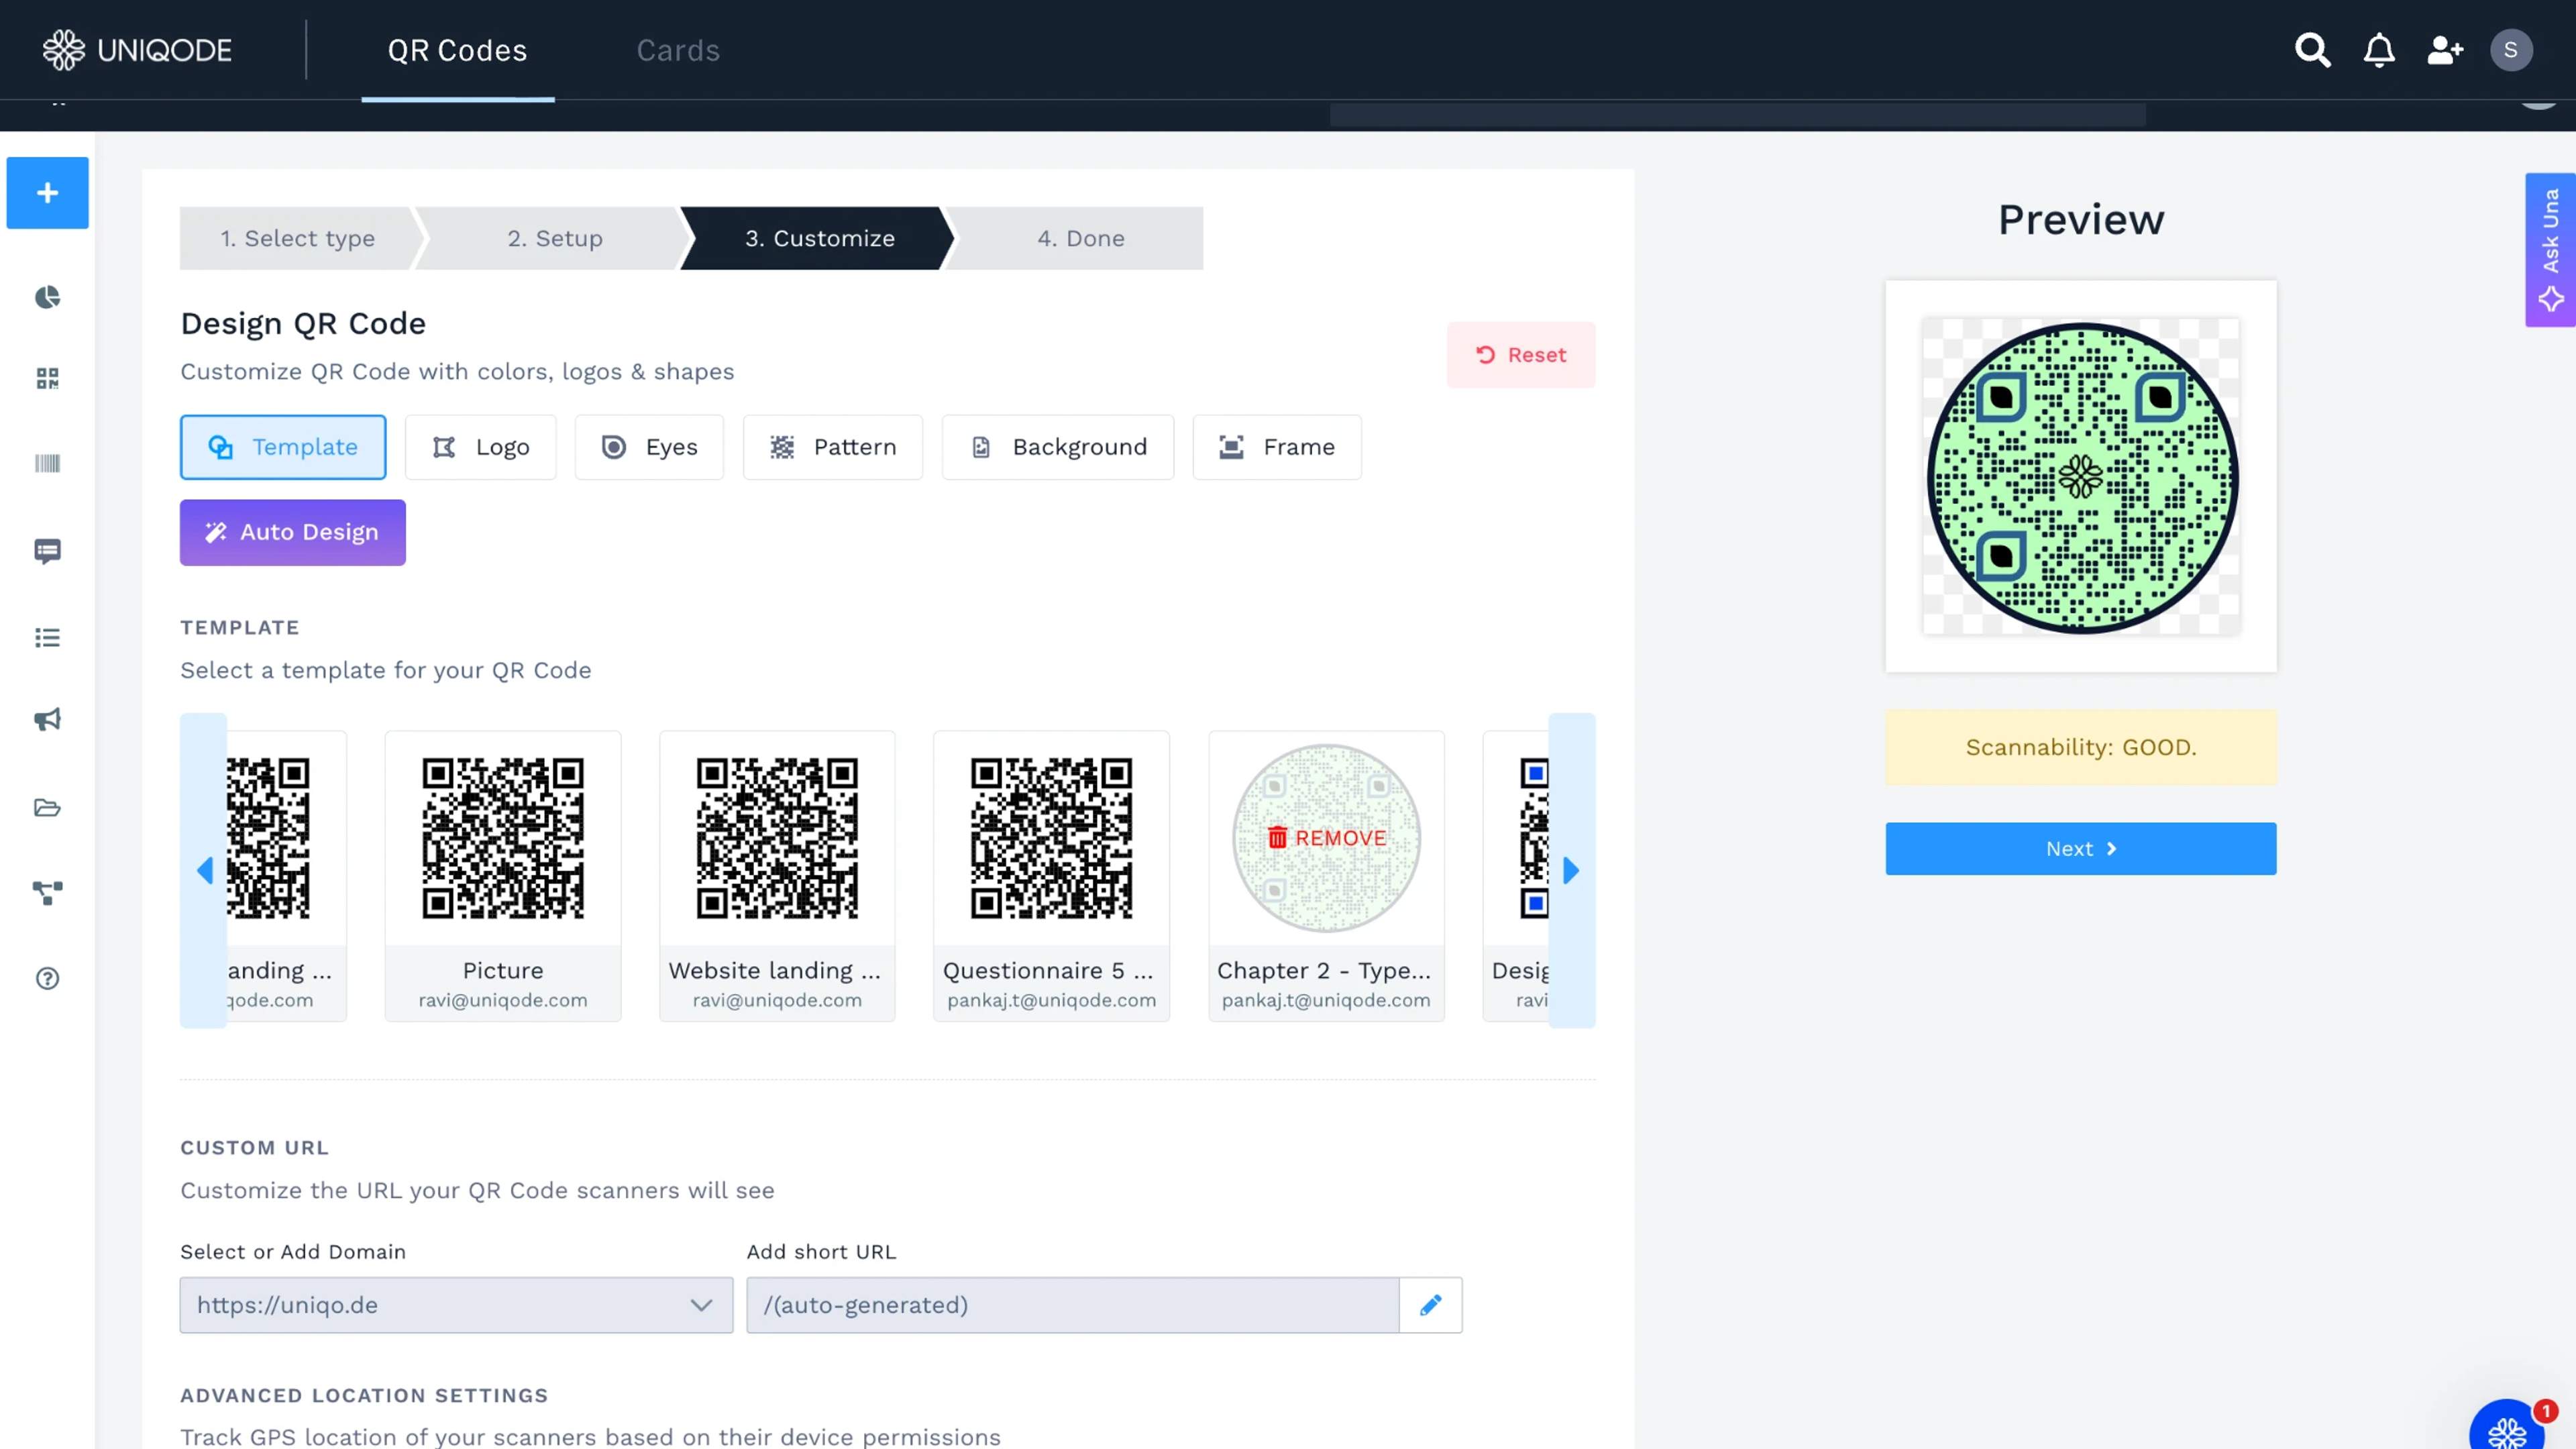
Task: Click the Auto Design button
Action: pyautogui.click(x=293, y=532)
